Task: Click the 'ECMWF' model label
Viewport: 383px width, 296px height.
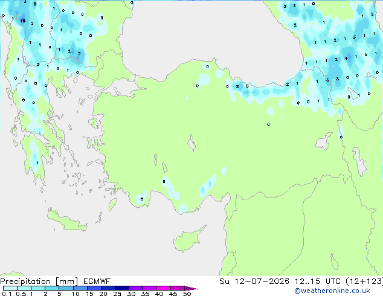Action: coord(97,282)
